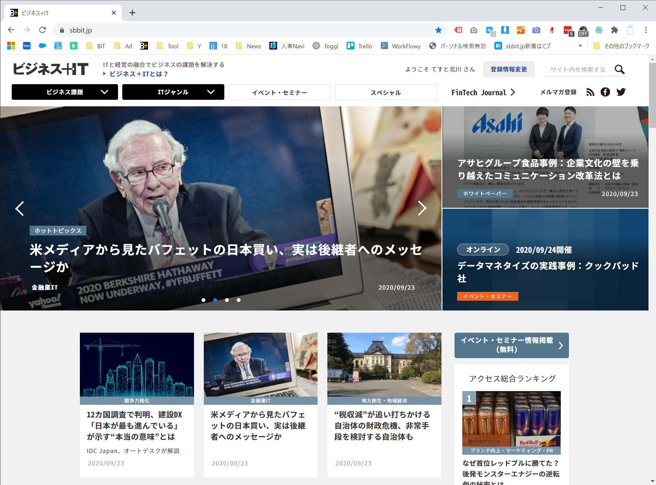Click the search magnifier icon
Viewport: 656px width, 485px height.
619,69
